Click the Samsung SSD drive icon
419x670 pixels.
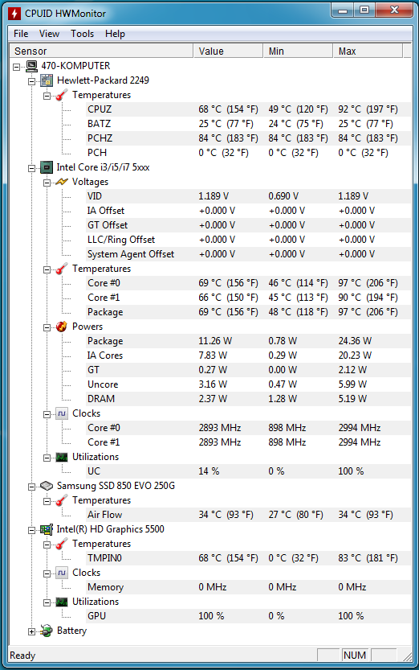[x=47, y=486]
